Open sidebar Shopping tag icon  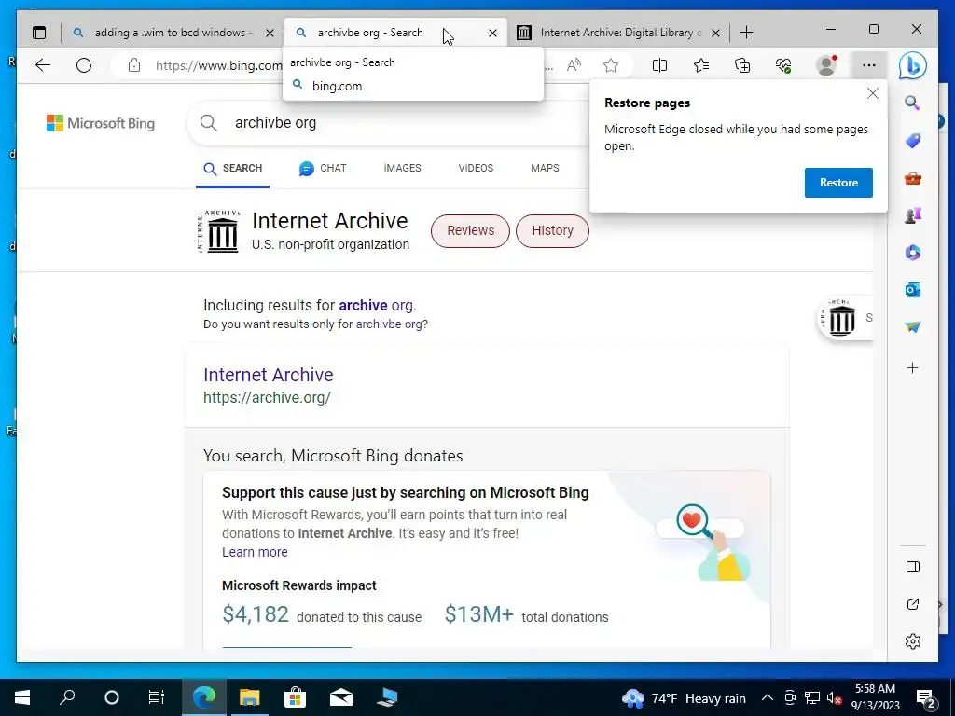click(912, 141)
